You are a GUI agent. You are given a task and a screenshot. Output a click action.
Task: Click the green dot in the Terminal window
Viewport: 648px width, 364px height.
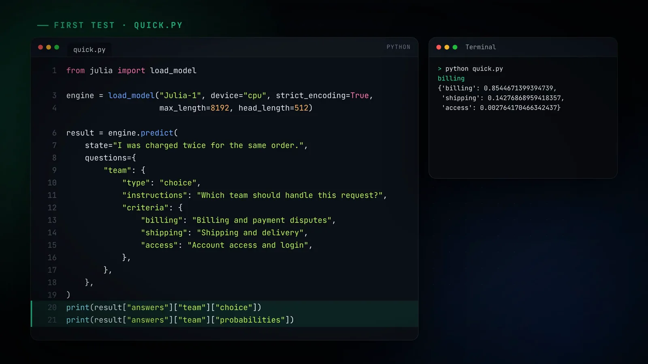[x=455, y=47]
